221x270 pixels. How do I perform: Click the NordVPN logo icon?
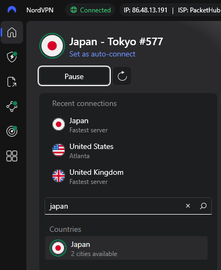12,10
